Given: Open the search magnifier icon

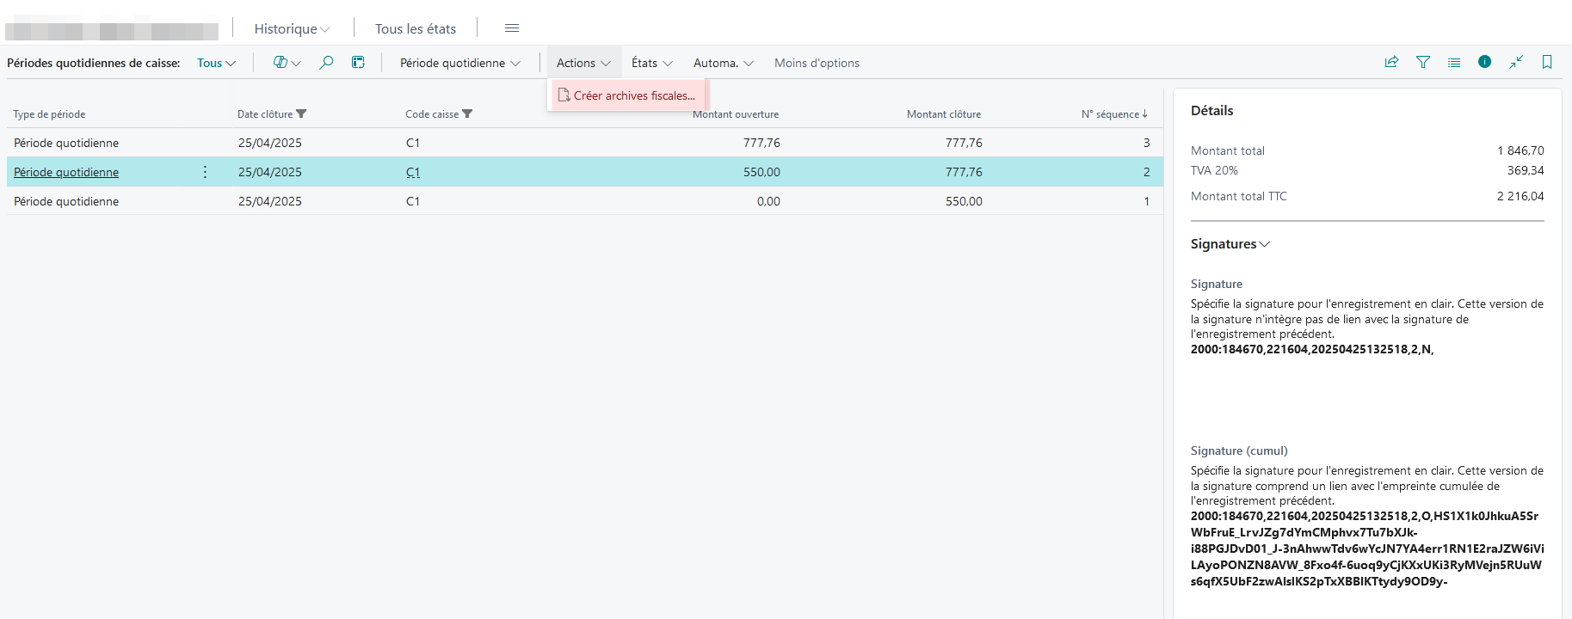Looking at the screenshot, I should (x=326, y=63).
